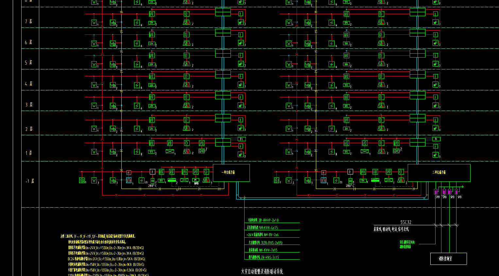Select the white box symbol in unit one basement
The height and width of the screenshot is (276, 499).
pyautogui.click(x=152, y=172)
